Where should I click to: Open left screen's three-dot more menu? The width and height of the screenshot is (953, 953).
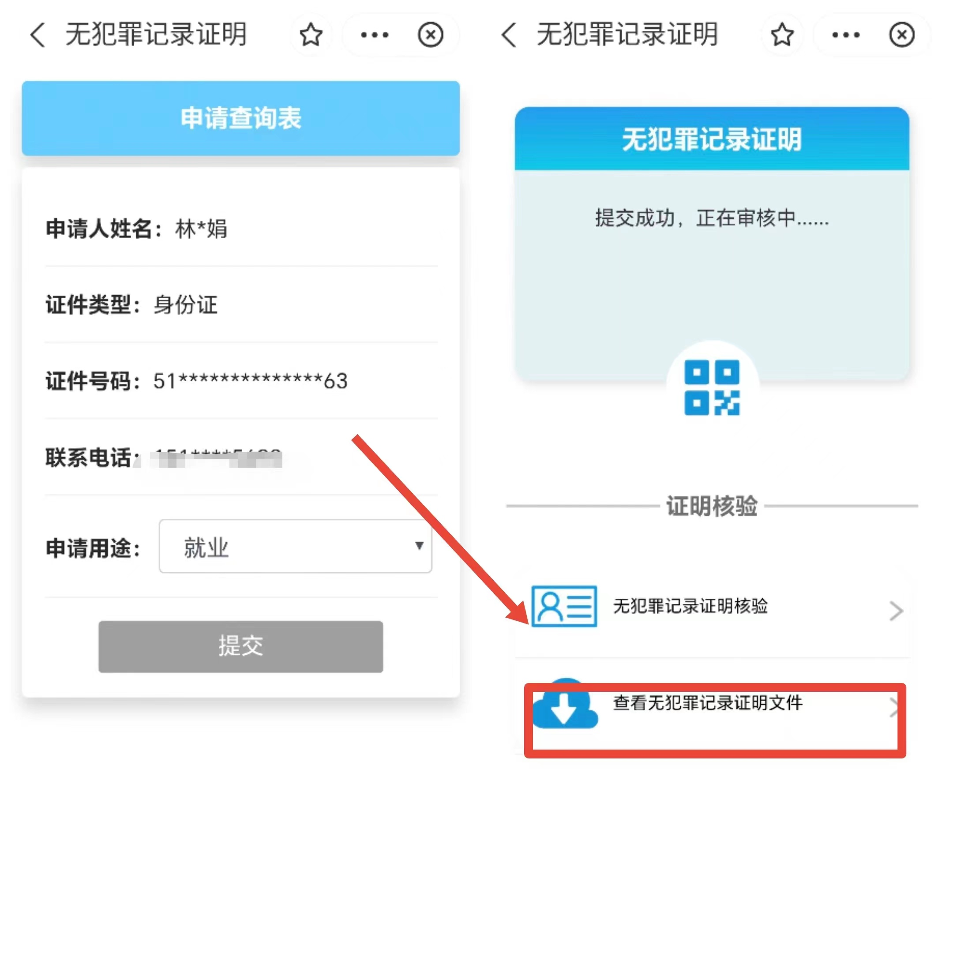click(x=375, y=35)
